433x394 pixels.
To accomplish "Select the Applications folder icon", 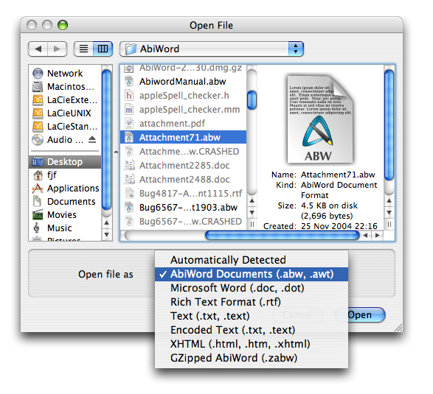I will coord(38,189).
